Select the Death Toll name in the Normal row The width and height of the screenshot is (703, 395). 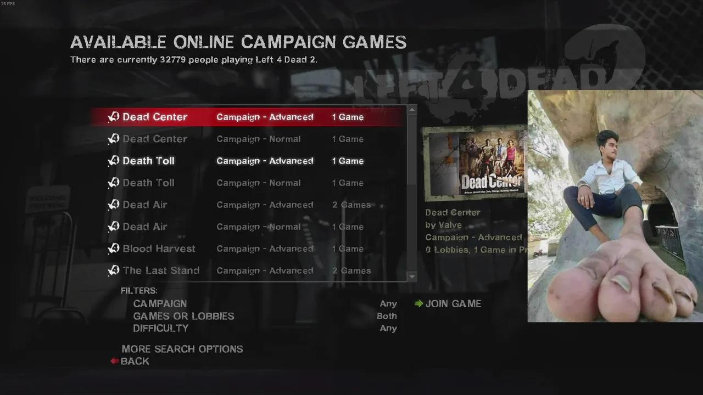click(x=148, y=183)
